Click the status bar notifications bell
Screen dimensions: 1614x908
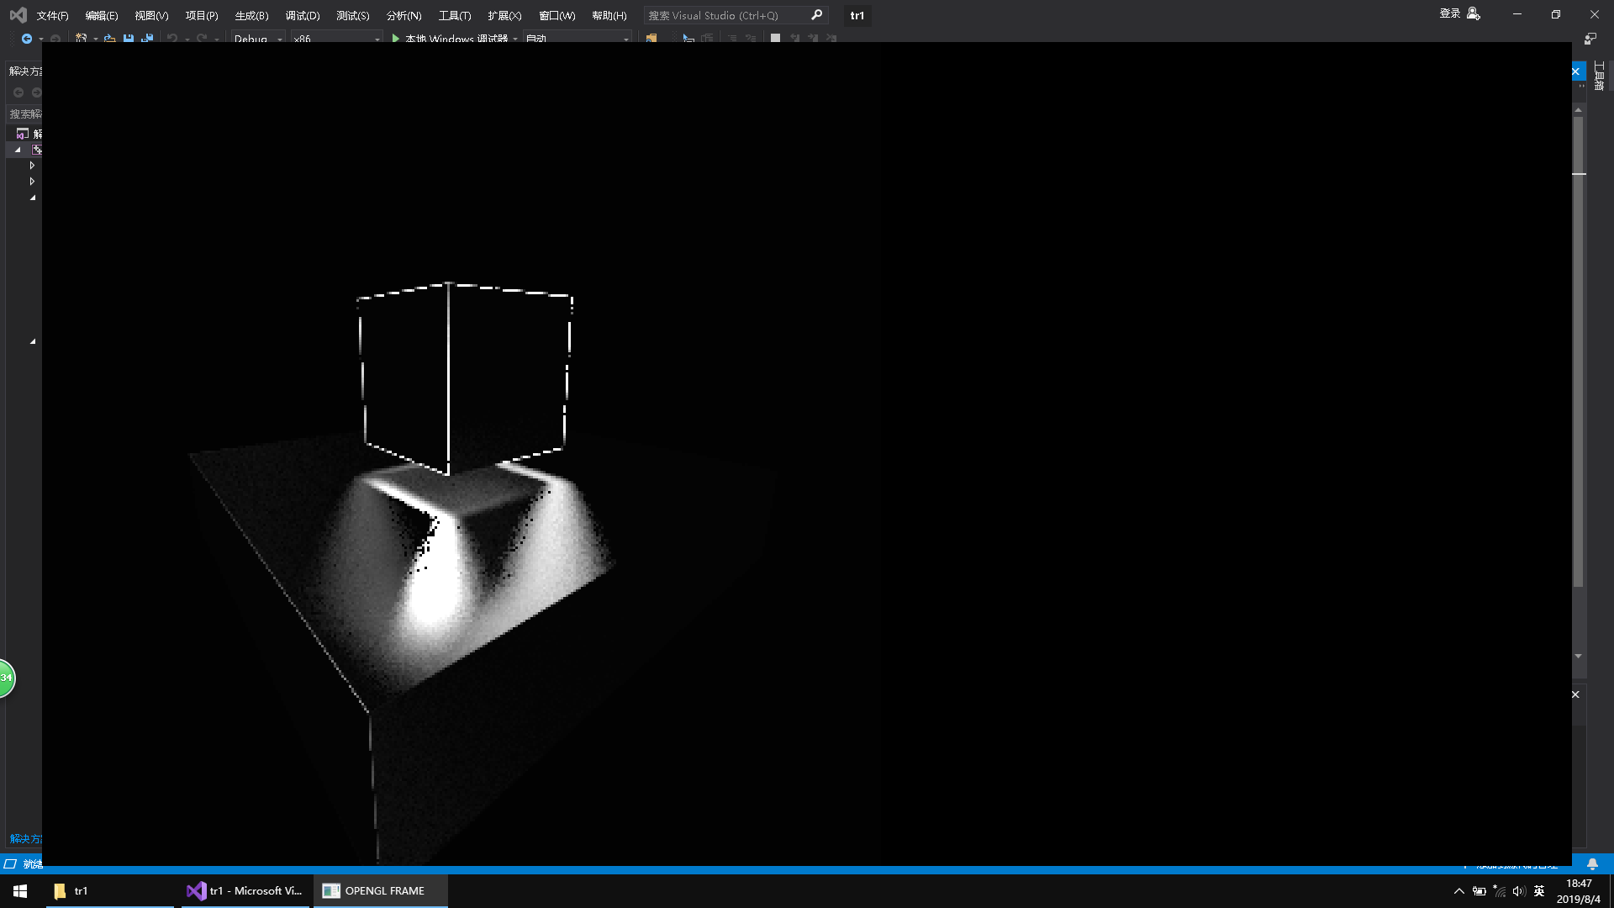point(1592,863)
